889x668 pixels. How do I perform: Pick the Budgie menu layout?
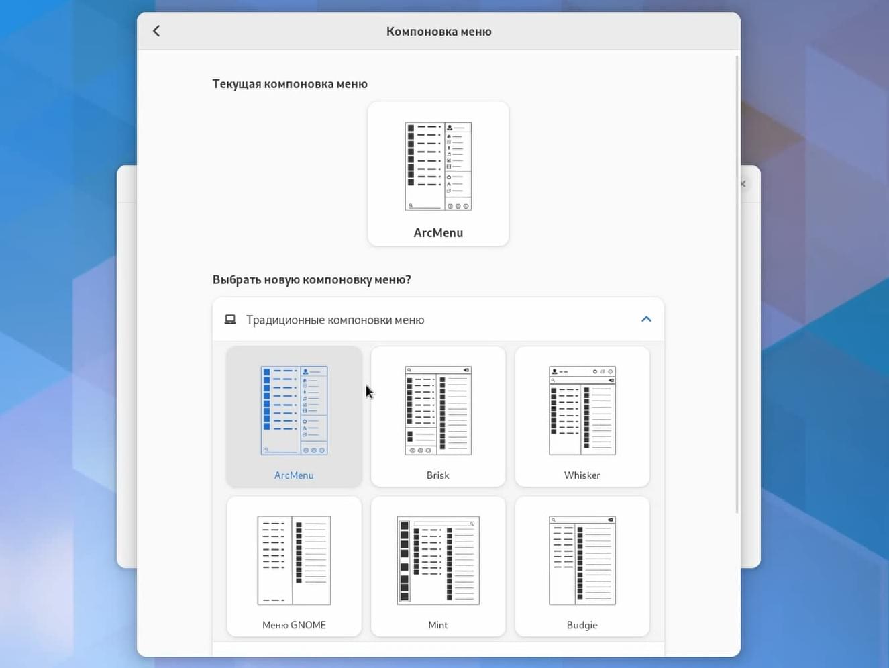(x=582, y=567)
